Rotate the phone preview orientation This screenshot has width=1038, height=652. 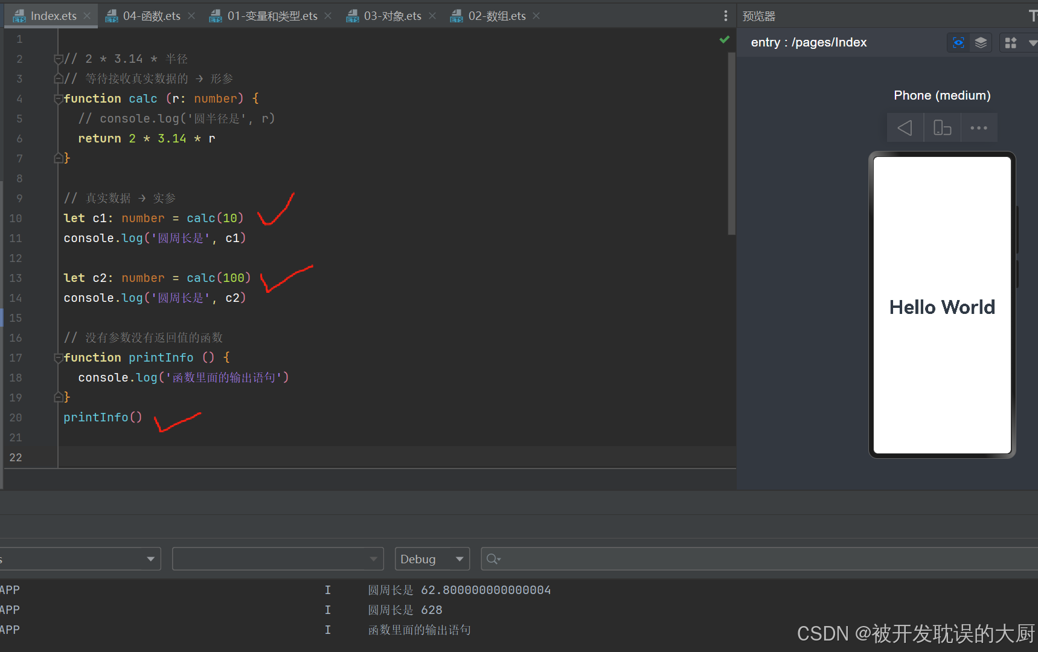point(942,128)
